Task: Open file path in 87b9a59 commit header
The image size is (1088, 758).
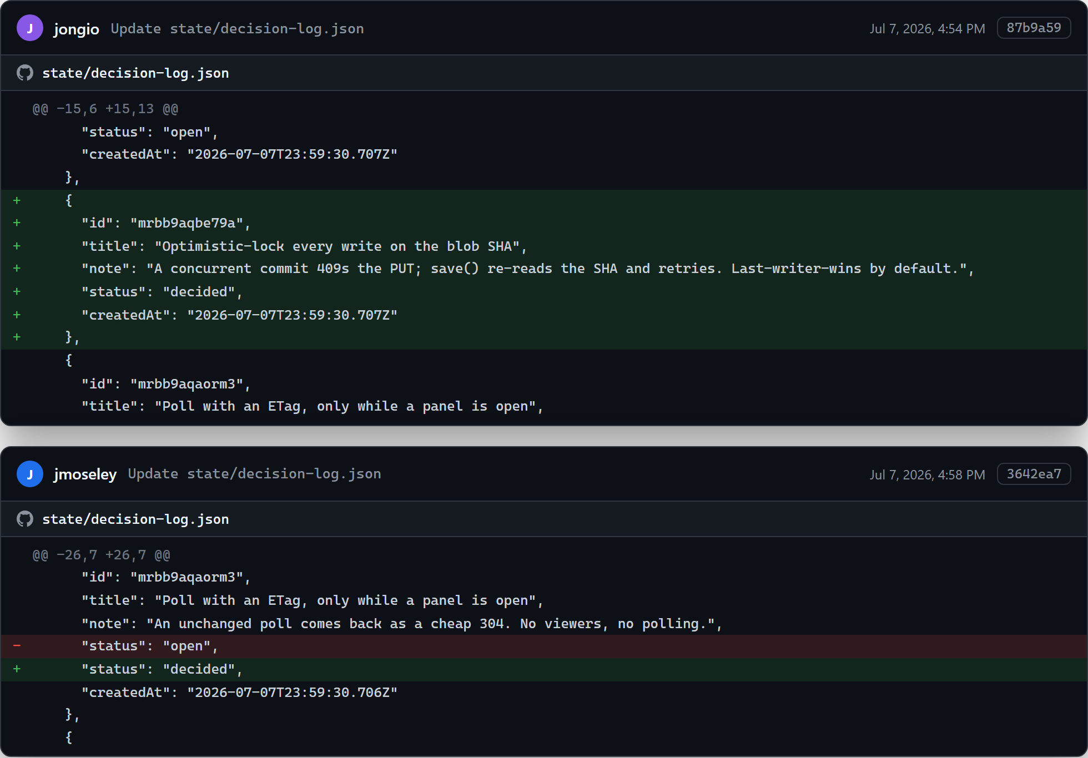Action: [135, 73]
